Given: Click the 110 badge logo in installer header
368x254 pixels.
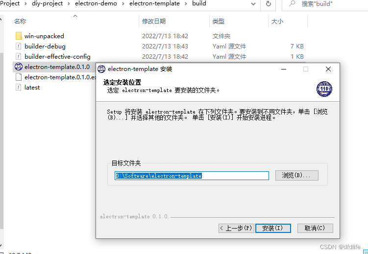Looking at the screenshot, I should [x=324, y=89].
